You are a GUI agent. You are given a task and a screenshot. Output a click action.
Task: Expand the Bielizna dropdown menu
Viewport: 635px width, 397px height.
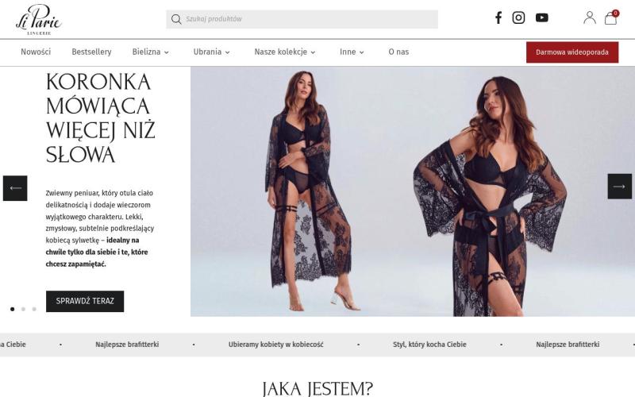150,52
